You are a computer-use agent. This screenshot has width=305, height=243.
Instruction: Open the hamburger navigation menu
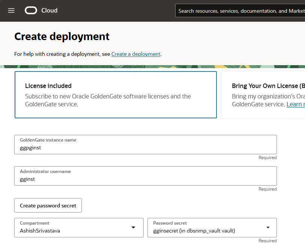11,10
